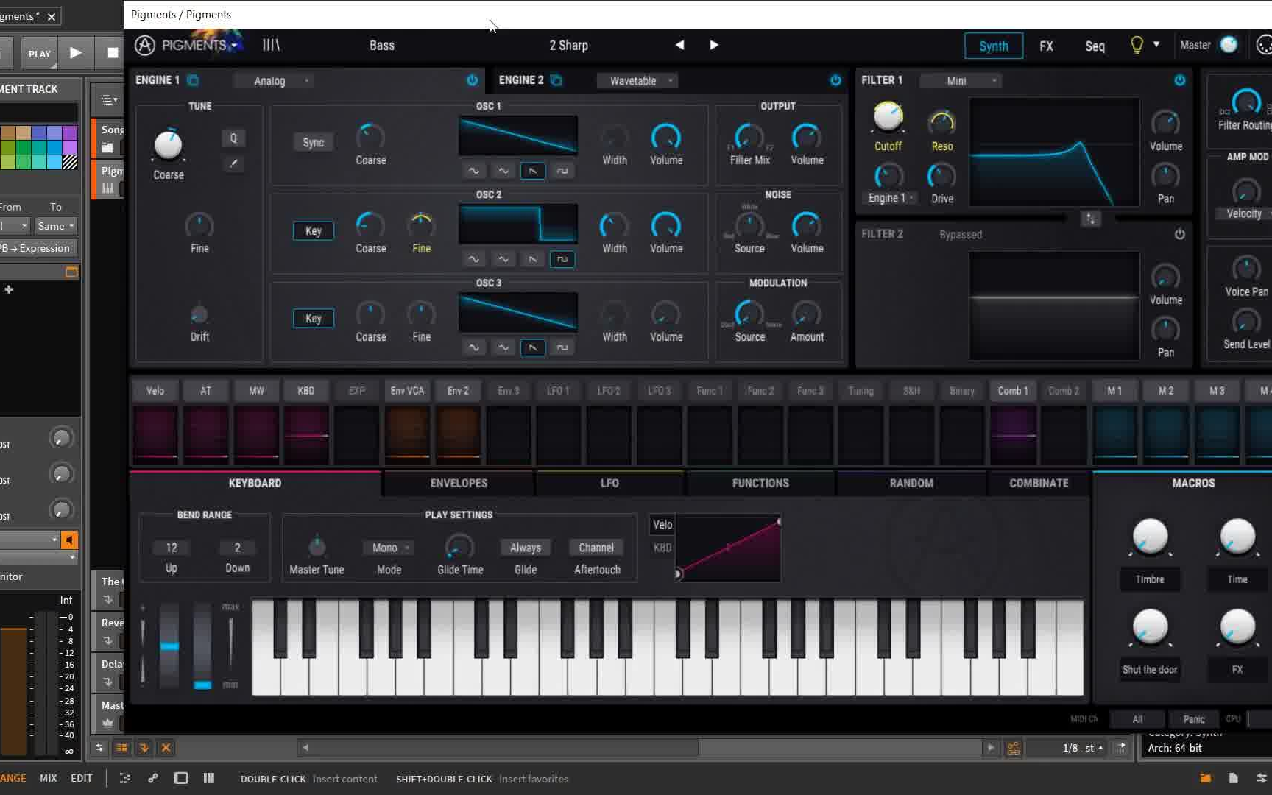Viewport: 1272px width, 795px height.
Task: Open the FUNCTIONS tab
Action: pyautogui.click(x=760, y=483)
